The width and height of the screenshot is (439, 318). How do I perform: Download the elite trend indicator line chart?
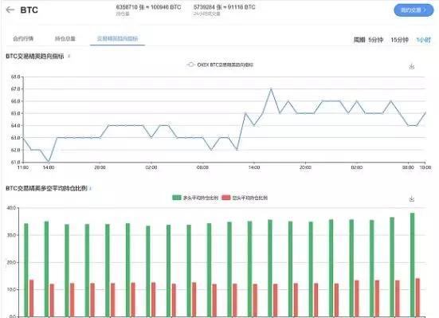[412, 66]
